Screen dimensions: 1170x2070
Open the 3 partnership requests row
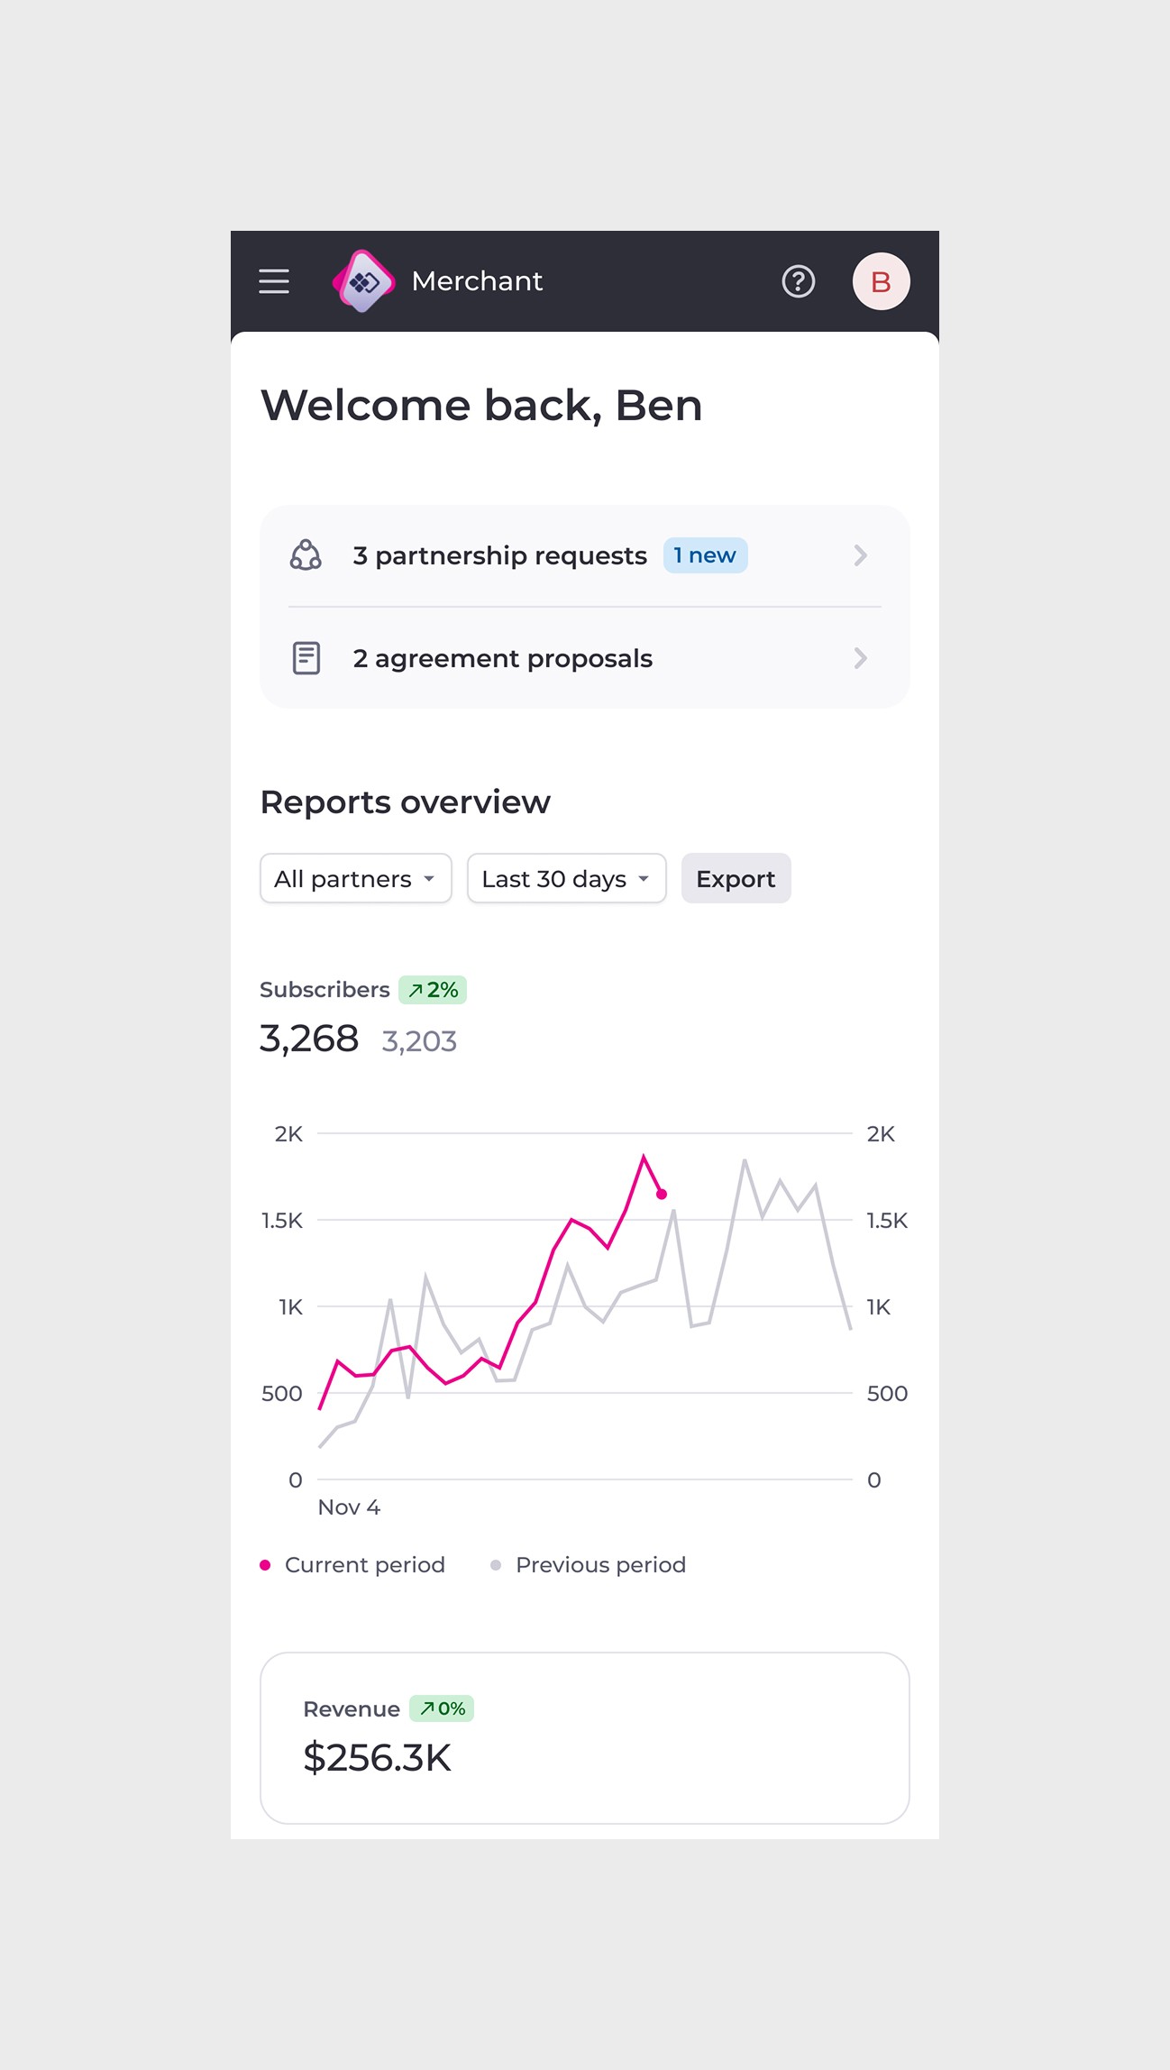pos(584,555)
